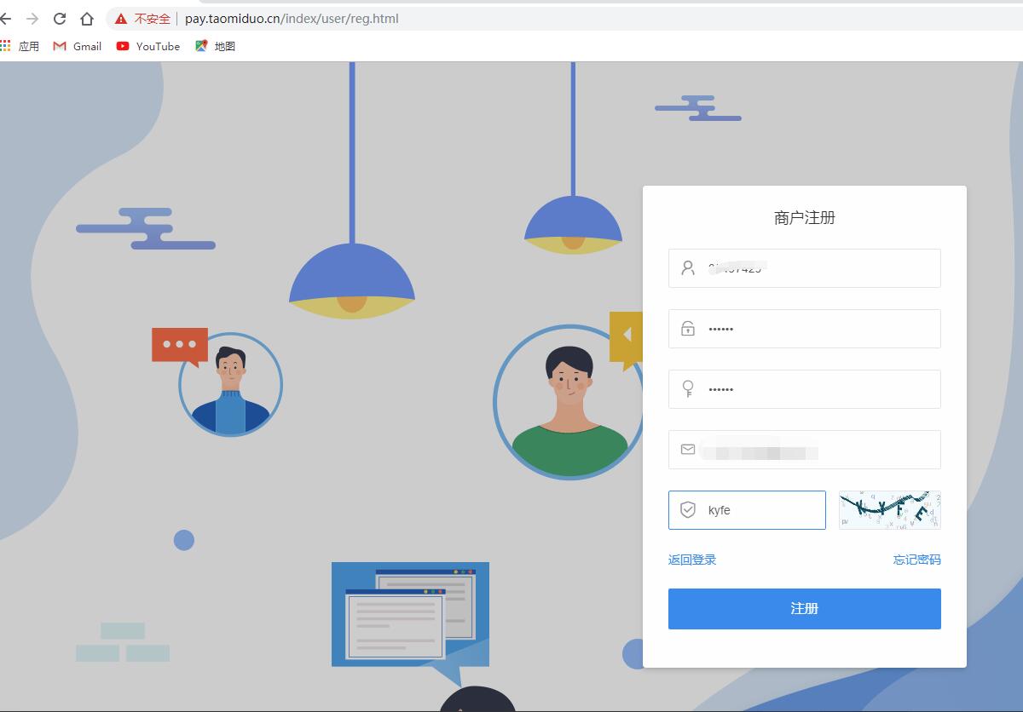Open YouTube bookmark
Viewport: 1023px width, 712px height.
click(x=148, y=46)
